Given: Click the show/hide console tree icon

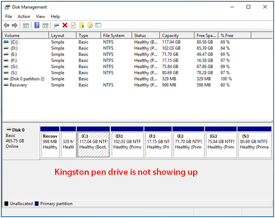Looking at the screenshot, I should click(x=26, y=26).
